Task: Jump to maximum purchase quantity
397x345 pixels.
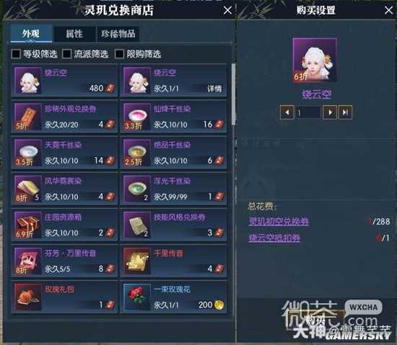Action: (345, 112)
